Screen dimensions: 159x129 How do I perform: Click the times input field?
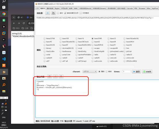[127, 72]
